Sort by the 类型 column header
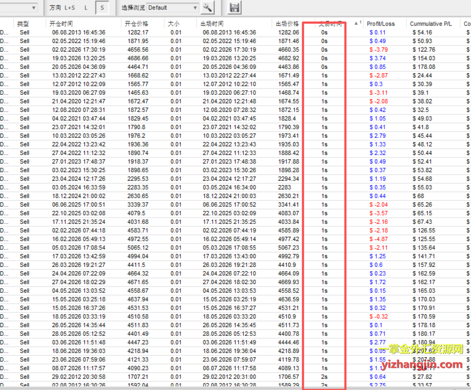Viewport: 471px width, 390px height. pyautogui.click(x=23, y=24)
